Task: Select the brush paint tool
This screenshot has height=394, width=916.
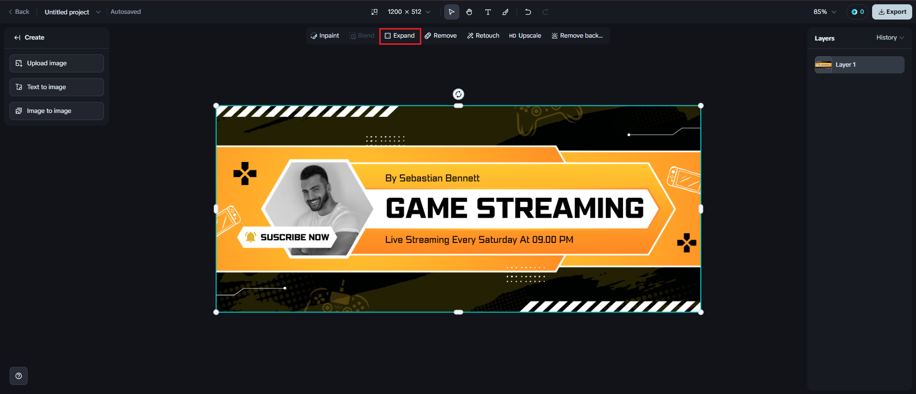Action: [505, 12]
